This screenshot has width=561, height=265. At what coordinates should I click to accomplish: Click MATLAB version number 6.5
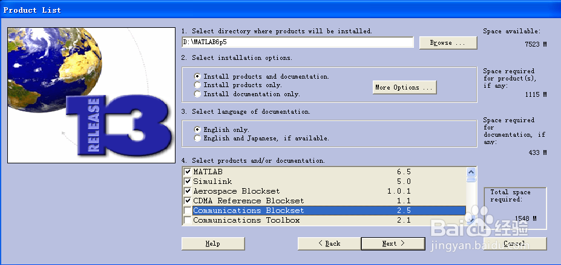click(404, 172)
